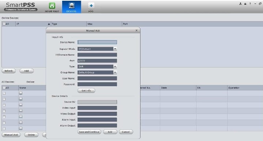Click the Refresh button under Online Devices

point(8,71)
